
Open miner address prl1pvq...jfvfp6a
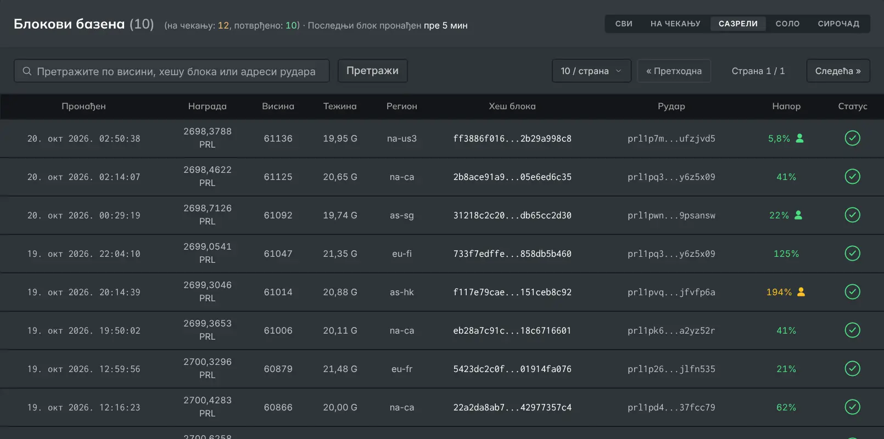[x=672, y=292]
